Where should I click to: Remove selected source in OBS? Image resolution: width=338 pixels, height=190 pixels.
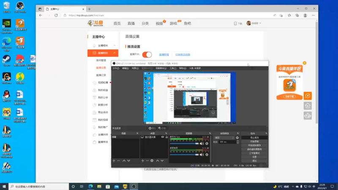[x=147, y=161]
